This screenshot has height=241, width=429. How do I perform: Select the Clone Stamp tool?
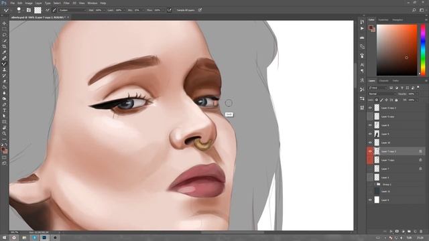point(4,70)
